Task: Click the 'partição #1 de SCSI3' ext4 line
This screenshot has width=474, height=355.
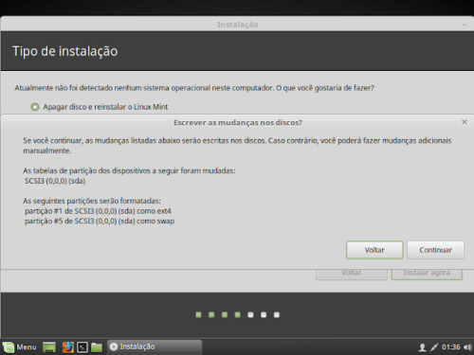Action: pos(98,211)
